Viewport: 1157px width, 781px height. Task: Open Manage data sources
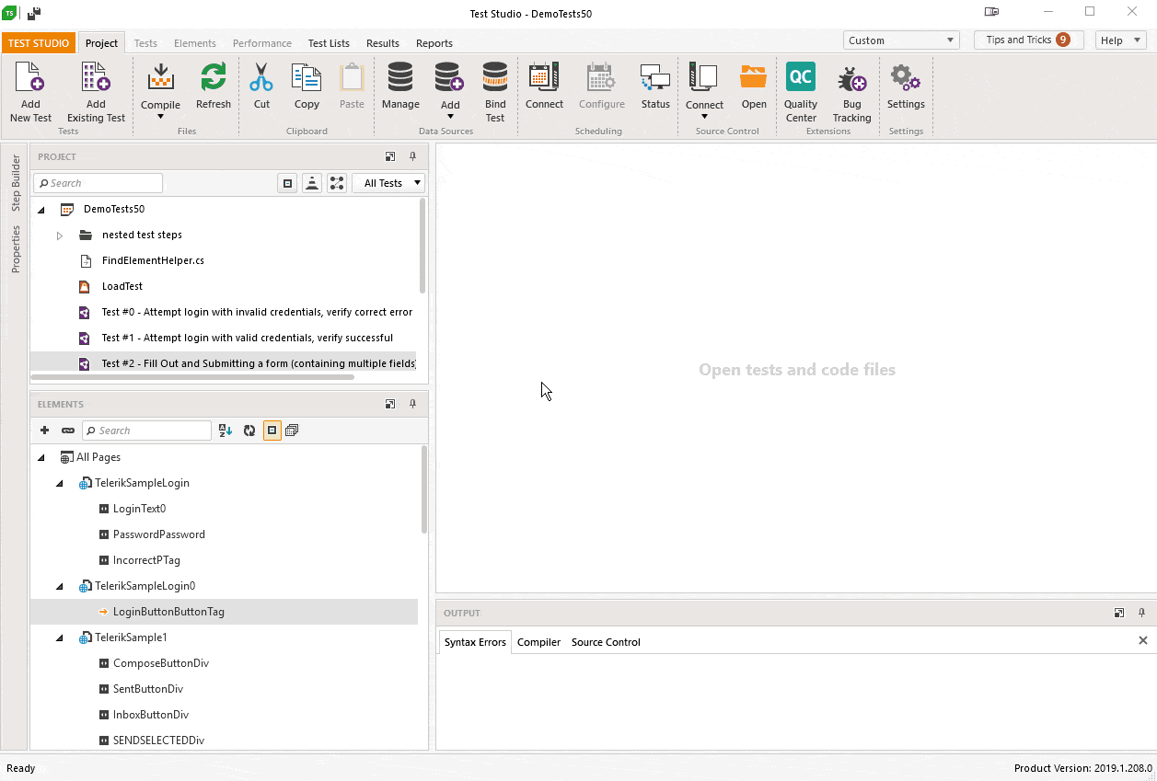click(400, 77)
